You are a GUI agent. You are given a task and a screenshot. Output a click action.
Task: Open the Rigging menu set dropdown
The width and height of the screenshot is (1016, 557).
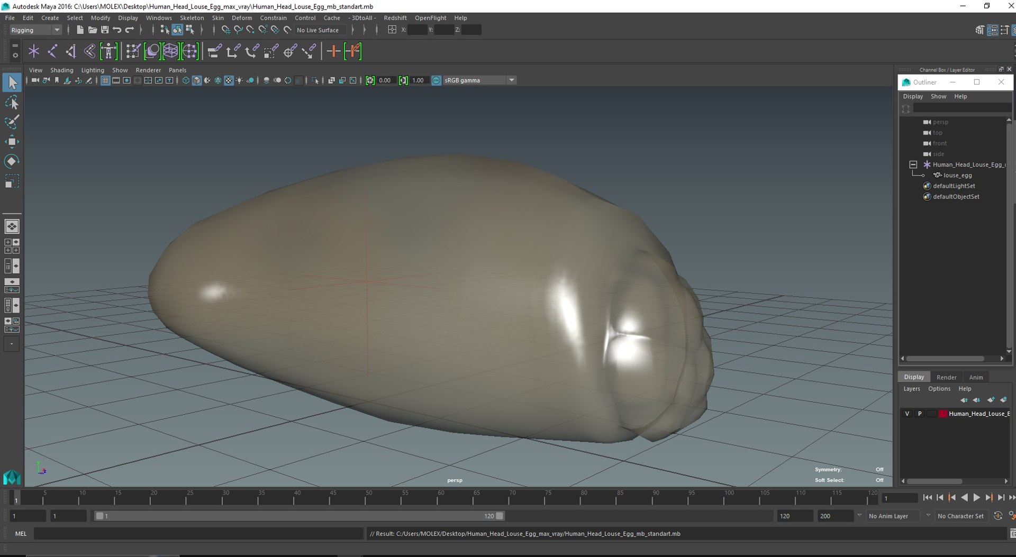(35, 30)
